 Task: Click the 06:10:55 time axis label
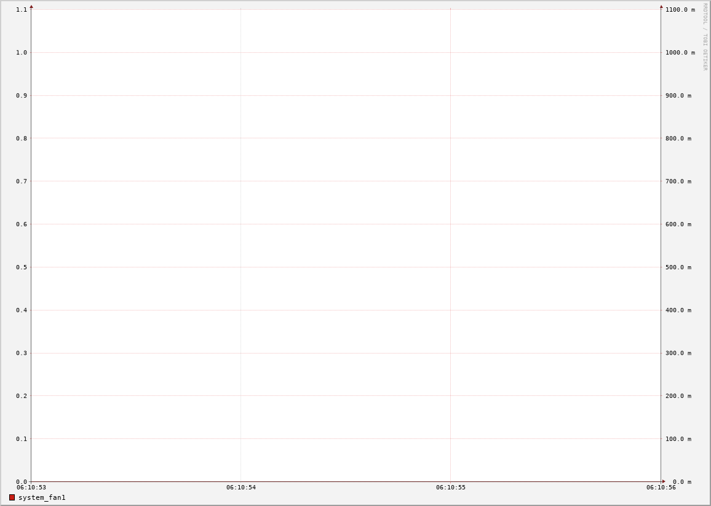tap(451, 488)
